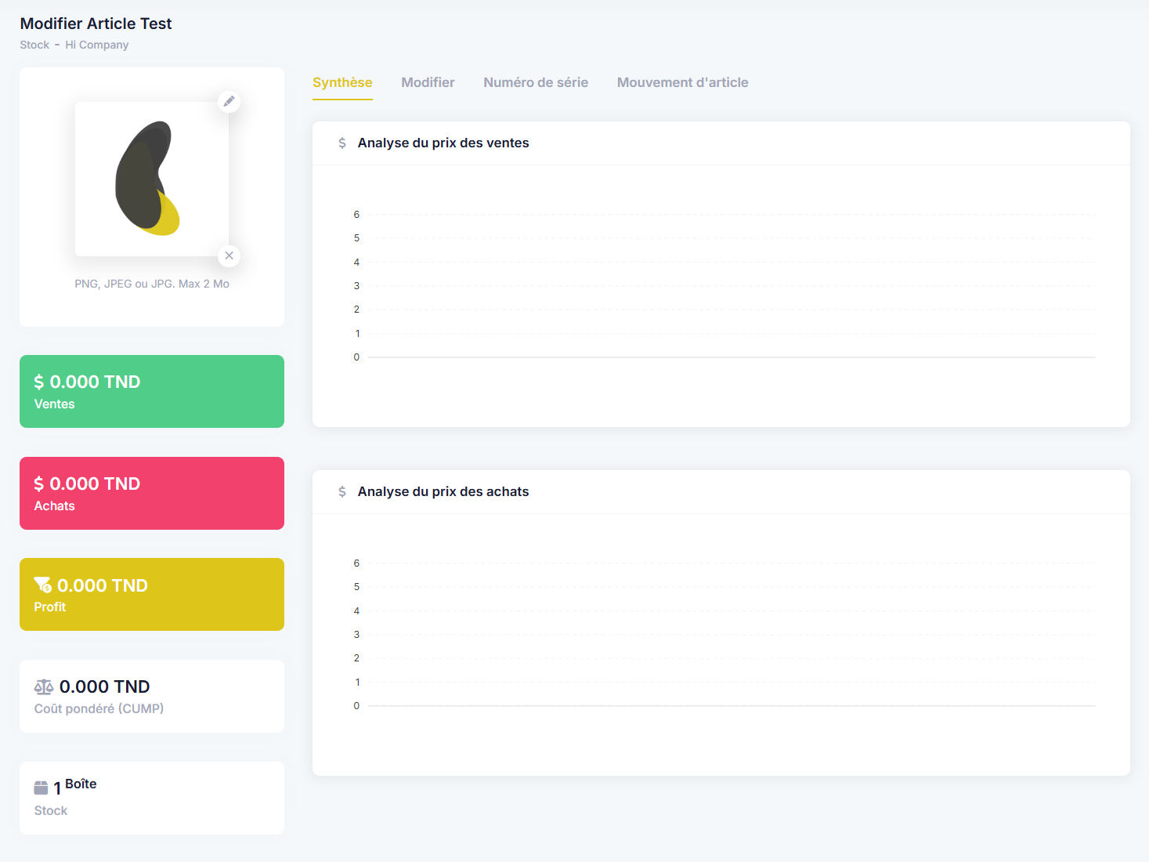
Task: Click 'Analyse du prix des ventes' title
Action: [x=443, y=143]
